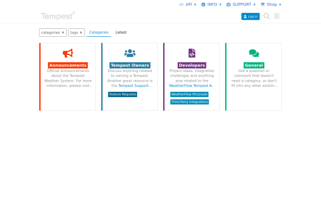Click the API code brackets icon

[181, 4]
